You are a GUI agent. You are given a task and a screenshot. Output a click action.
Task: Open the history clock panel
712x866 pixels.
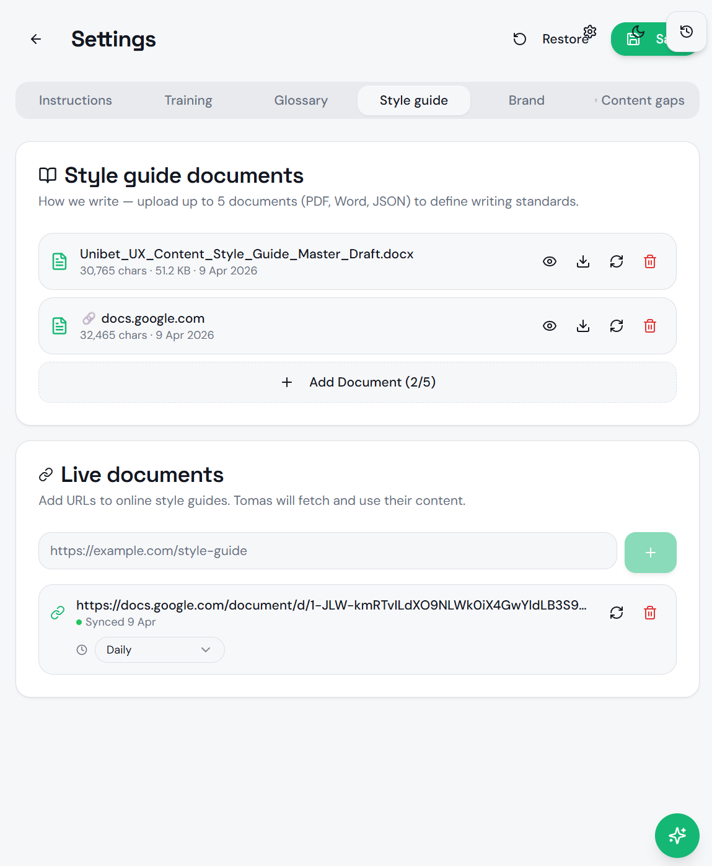coord(686,32)
